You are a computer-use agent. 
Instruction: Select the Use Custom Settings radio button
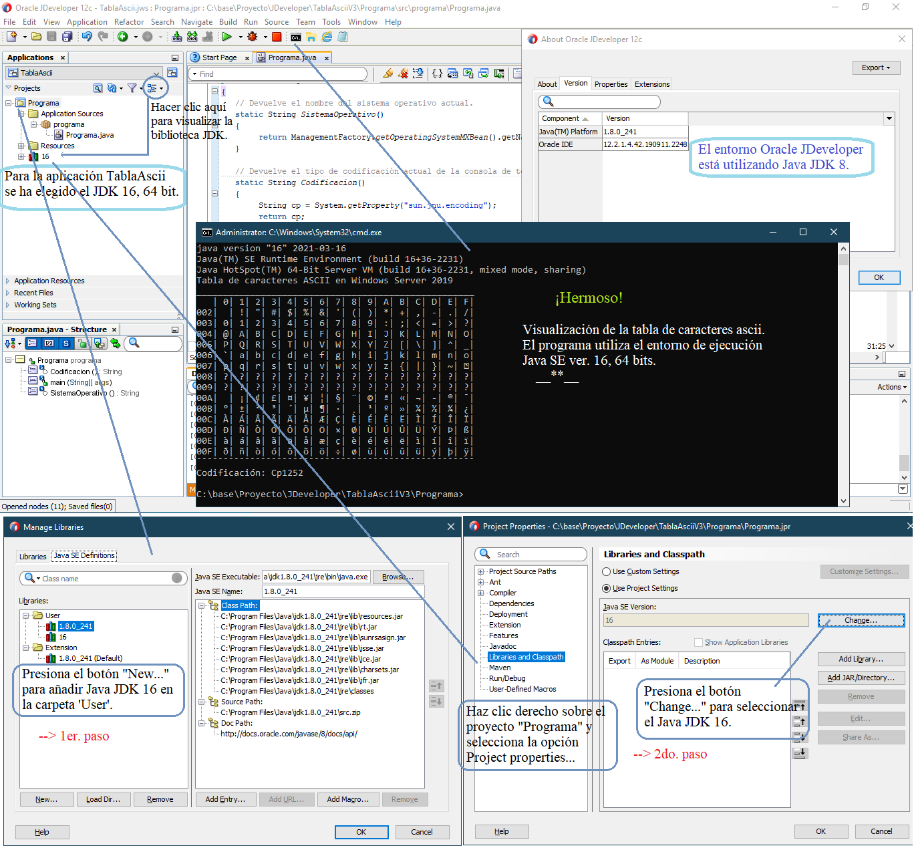607,572
